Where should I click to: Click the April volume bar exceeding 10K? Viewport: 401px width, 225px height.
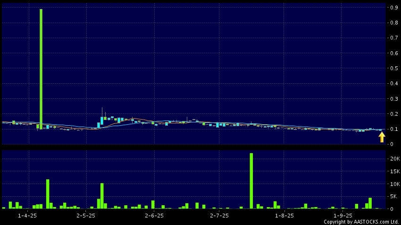pyautogui.click(x=48, y=194)
